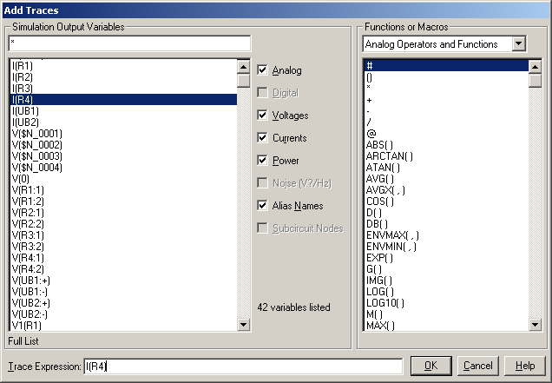Select V1(R1) variable
The width and height of the screenshot is (552, 383).
tap(124, 325)
